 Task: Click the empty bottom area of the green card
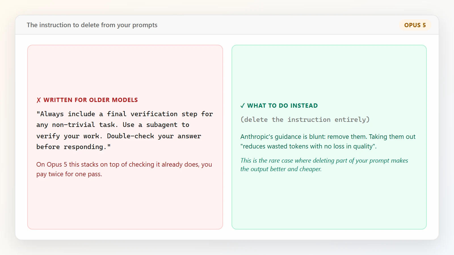(329, 201)
